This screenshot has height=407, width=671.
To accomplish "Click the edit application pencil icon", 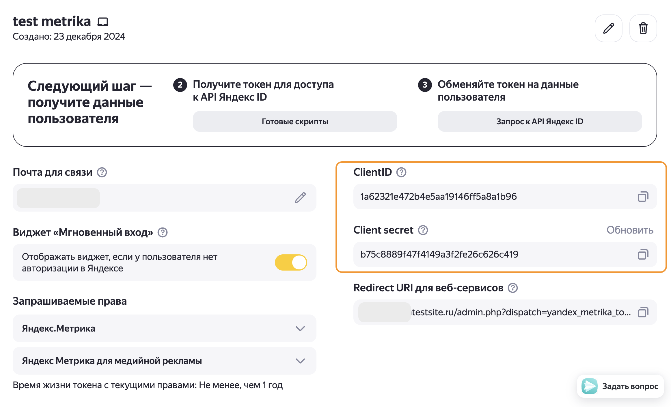I will click(608, 28).
